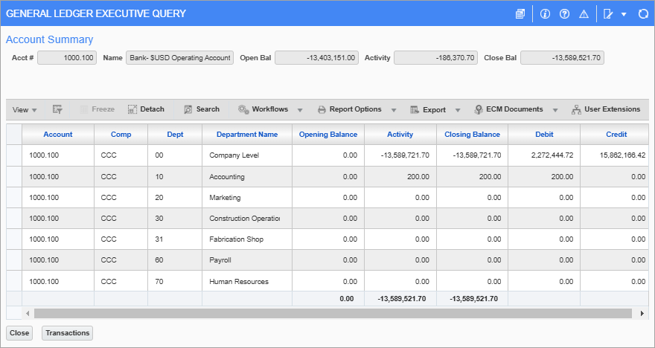Select the Fabrication Shop row
Screen dimensions: 655x348
pos(327,239)
